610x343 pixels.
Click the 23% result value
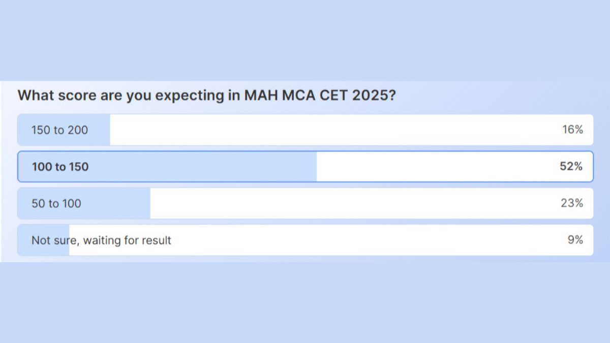[571, 203]
